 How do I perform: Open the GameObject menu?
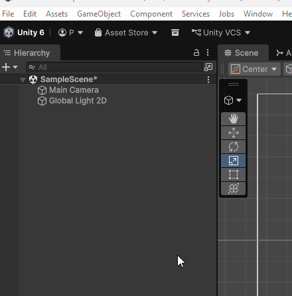pos(99,14)
